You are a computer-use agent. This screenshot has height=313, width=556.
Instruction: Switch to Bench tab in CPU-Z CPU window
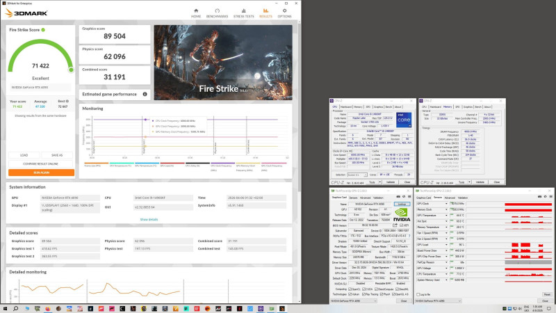pyautogui.click(x=389, y=106)
